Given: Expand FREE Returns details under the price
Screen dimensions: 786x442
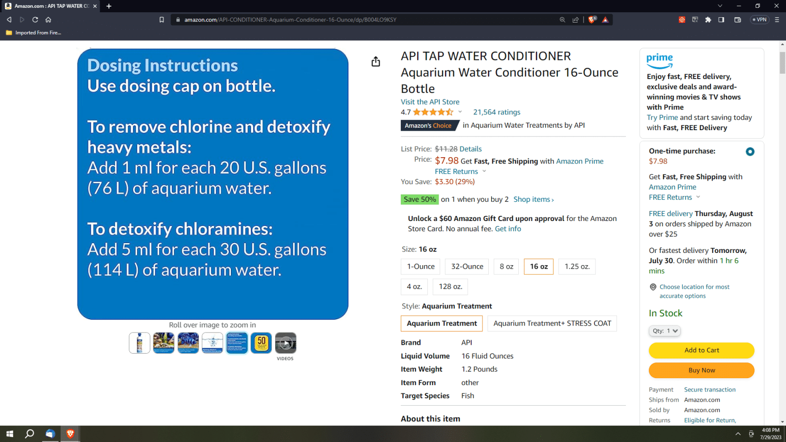Looking at the screenshot, I should coord(484,171).
